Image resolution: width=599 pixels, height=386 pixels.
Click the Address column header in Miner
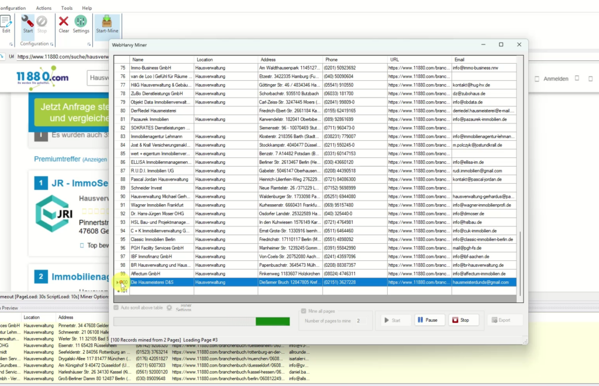coord(290,60)
